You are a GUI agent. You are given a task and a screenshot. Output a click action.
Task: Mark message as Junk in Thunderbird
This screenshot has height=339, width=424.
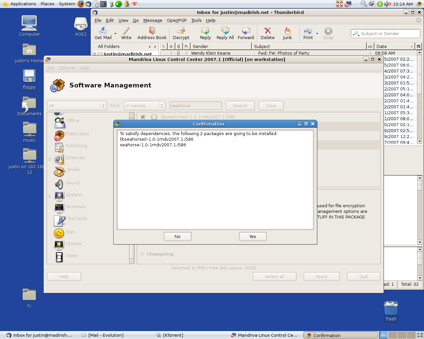tap(287, 33)
